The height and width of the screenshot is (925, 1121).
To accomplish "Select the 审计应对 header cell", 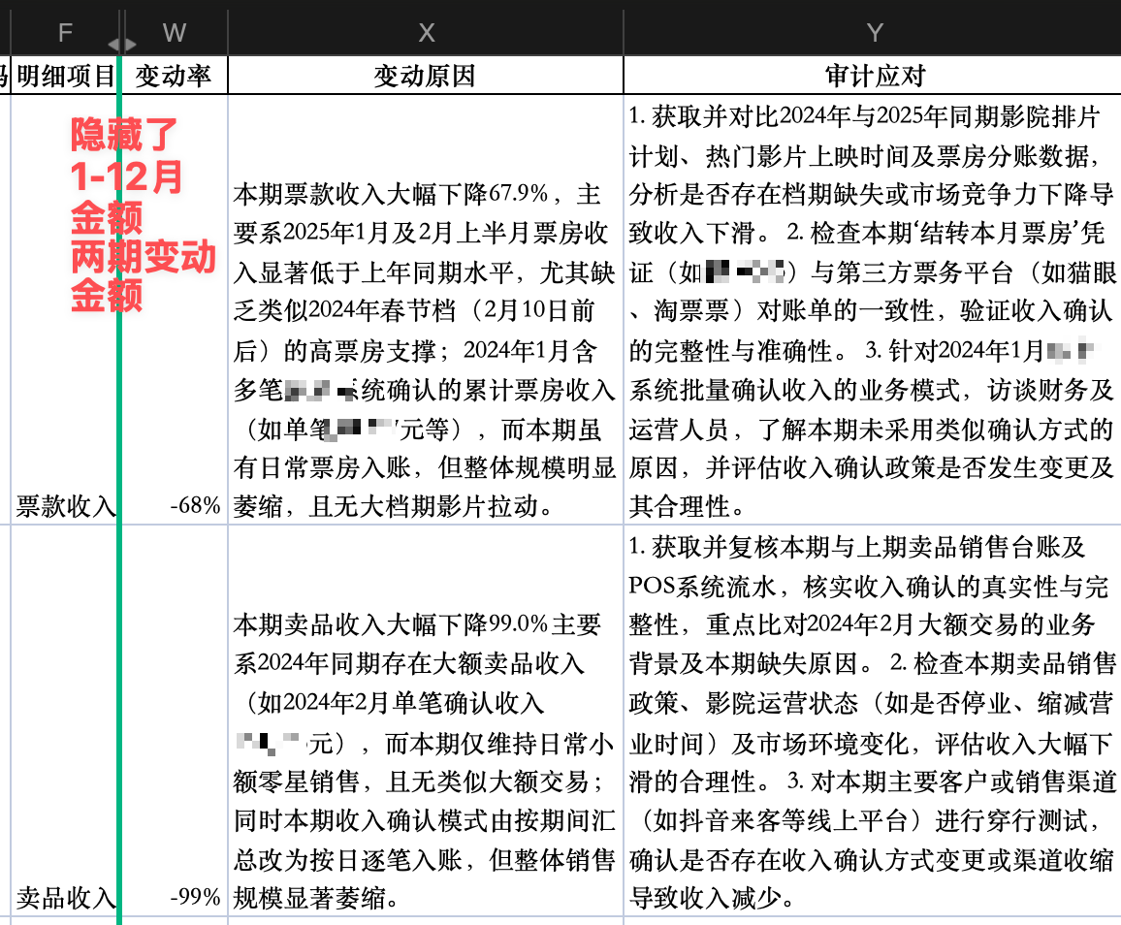I will click(874, 76).
